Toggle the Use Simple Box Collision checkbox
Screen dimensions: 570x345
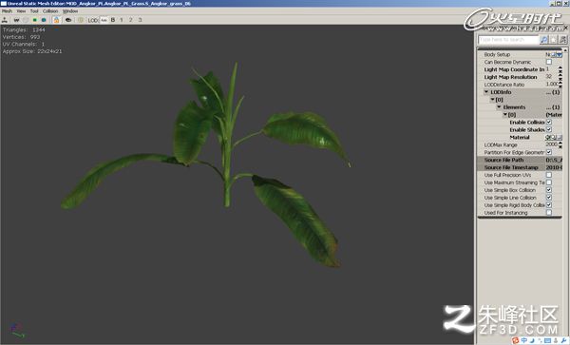[549, 190]
